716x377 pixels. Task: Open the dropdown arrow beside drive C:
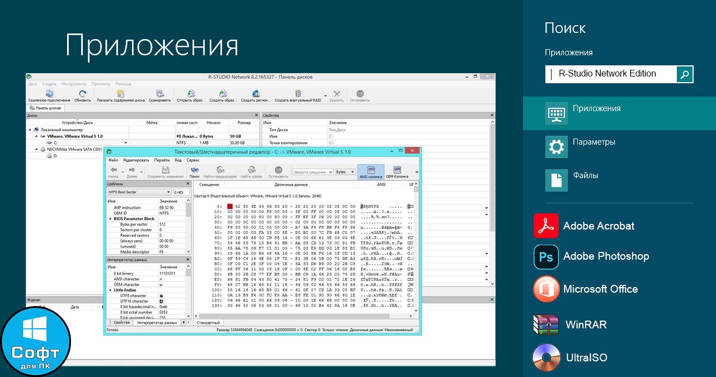click(126, 143)
